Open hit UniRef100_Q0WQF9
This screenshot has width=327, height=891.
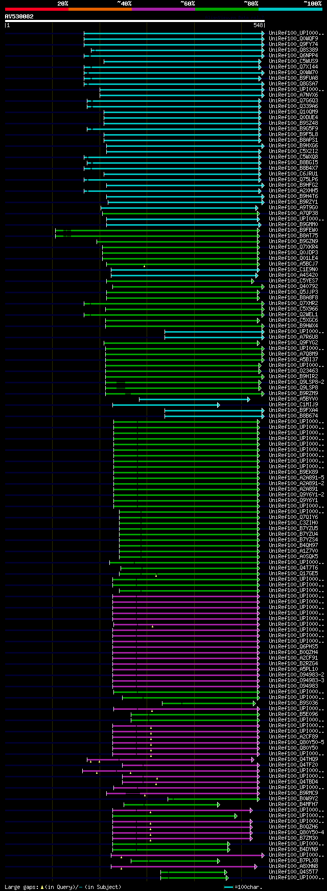tap(293, 39)
